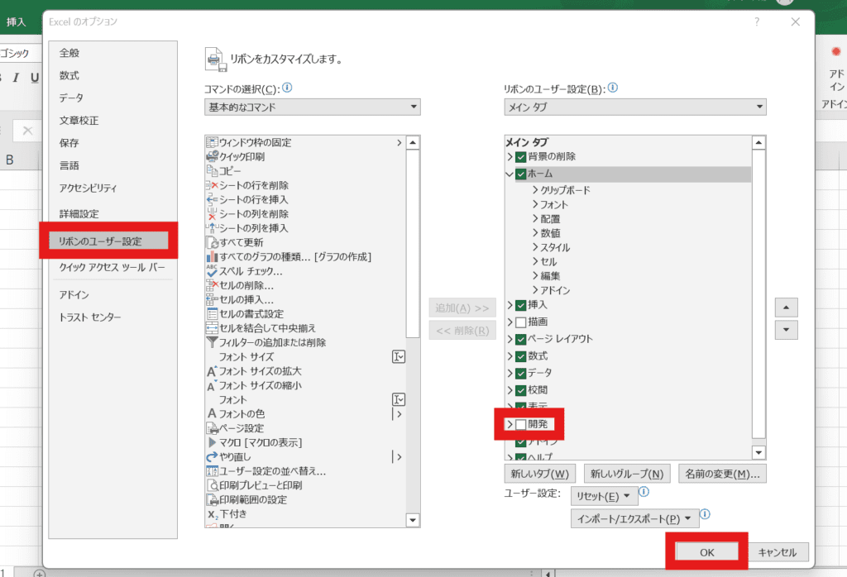Select the Delete Sheet Rows icon
Image resolution: width=847 pixels, height=577 pixels.
212,185
